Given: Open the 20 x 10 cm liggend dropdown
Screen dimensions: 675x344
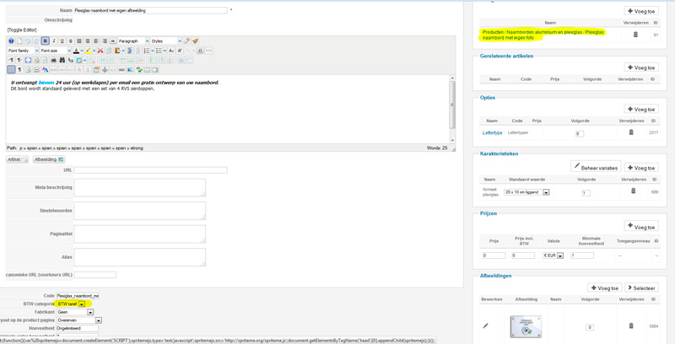Looking at the screenshot, I should pos(526,192).
